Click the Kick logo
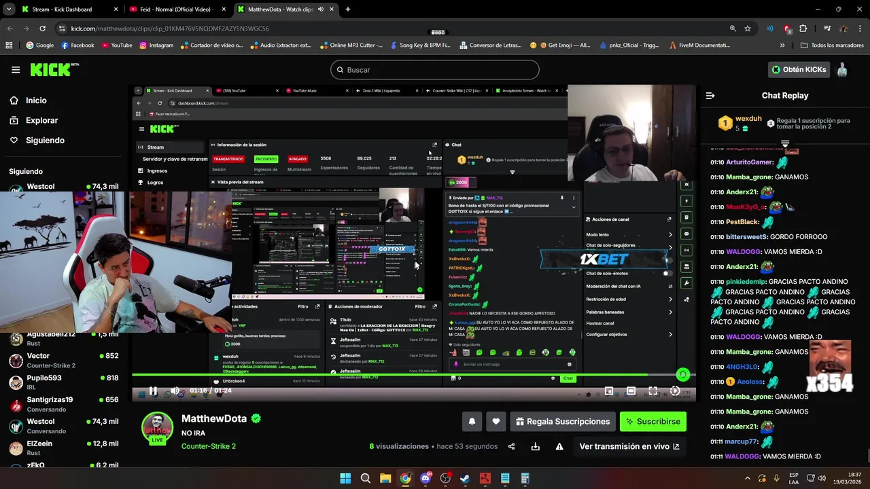Image resolution: width=870 pixels, height=489 pixels. pos(54,69)
